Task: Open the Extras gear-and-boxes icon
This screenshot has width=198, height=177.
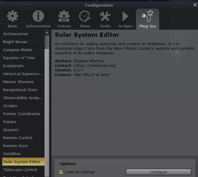Action: tap(64, 16)
